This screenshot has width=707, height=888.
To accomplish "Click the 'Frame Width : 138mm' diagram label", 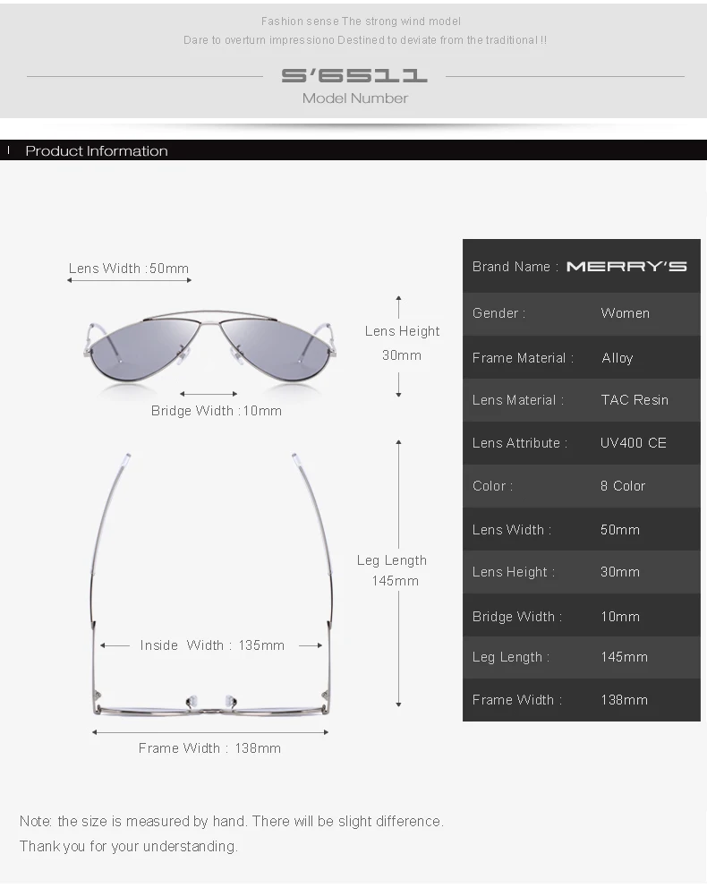I will point(209,748).
